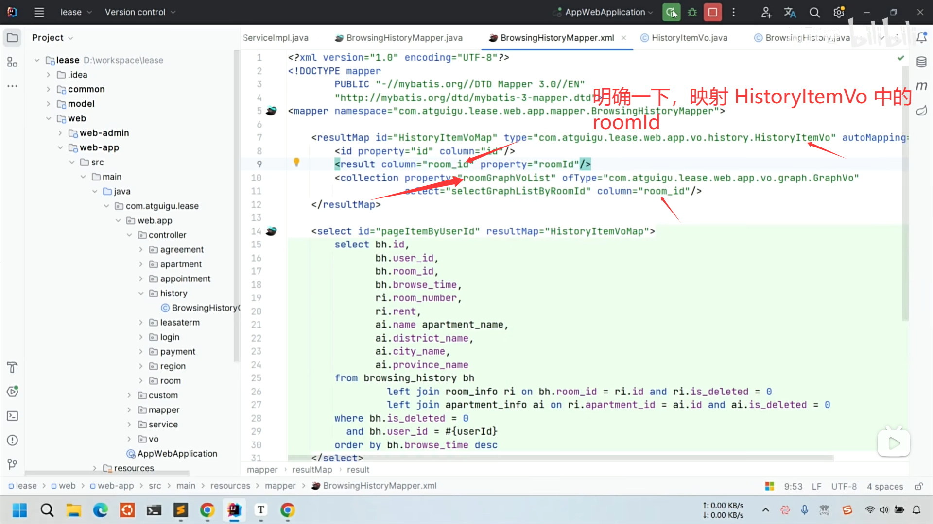Open the AppWebApplication run configuration dropdown
The height and width of the screenshot is (524, 933).
(605, 12)
